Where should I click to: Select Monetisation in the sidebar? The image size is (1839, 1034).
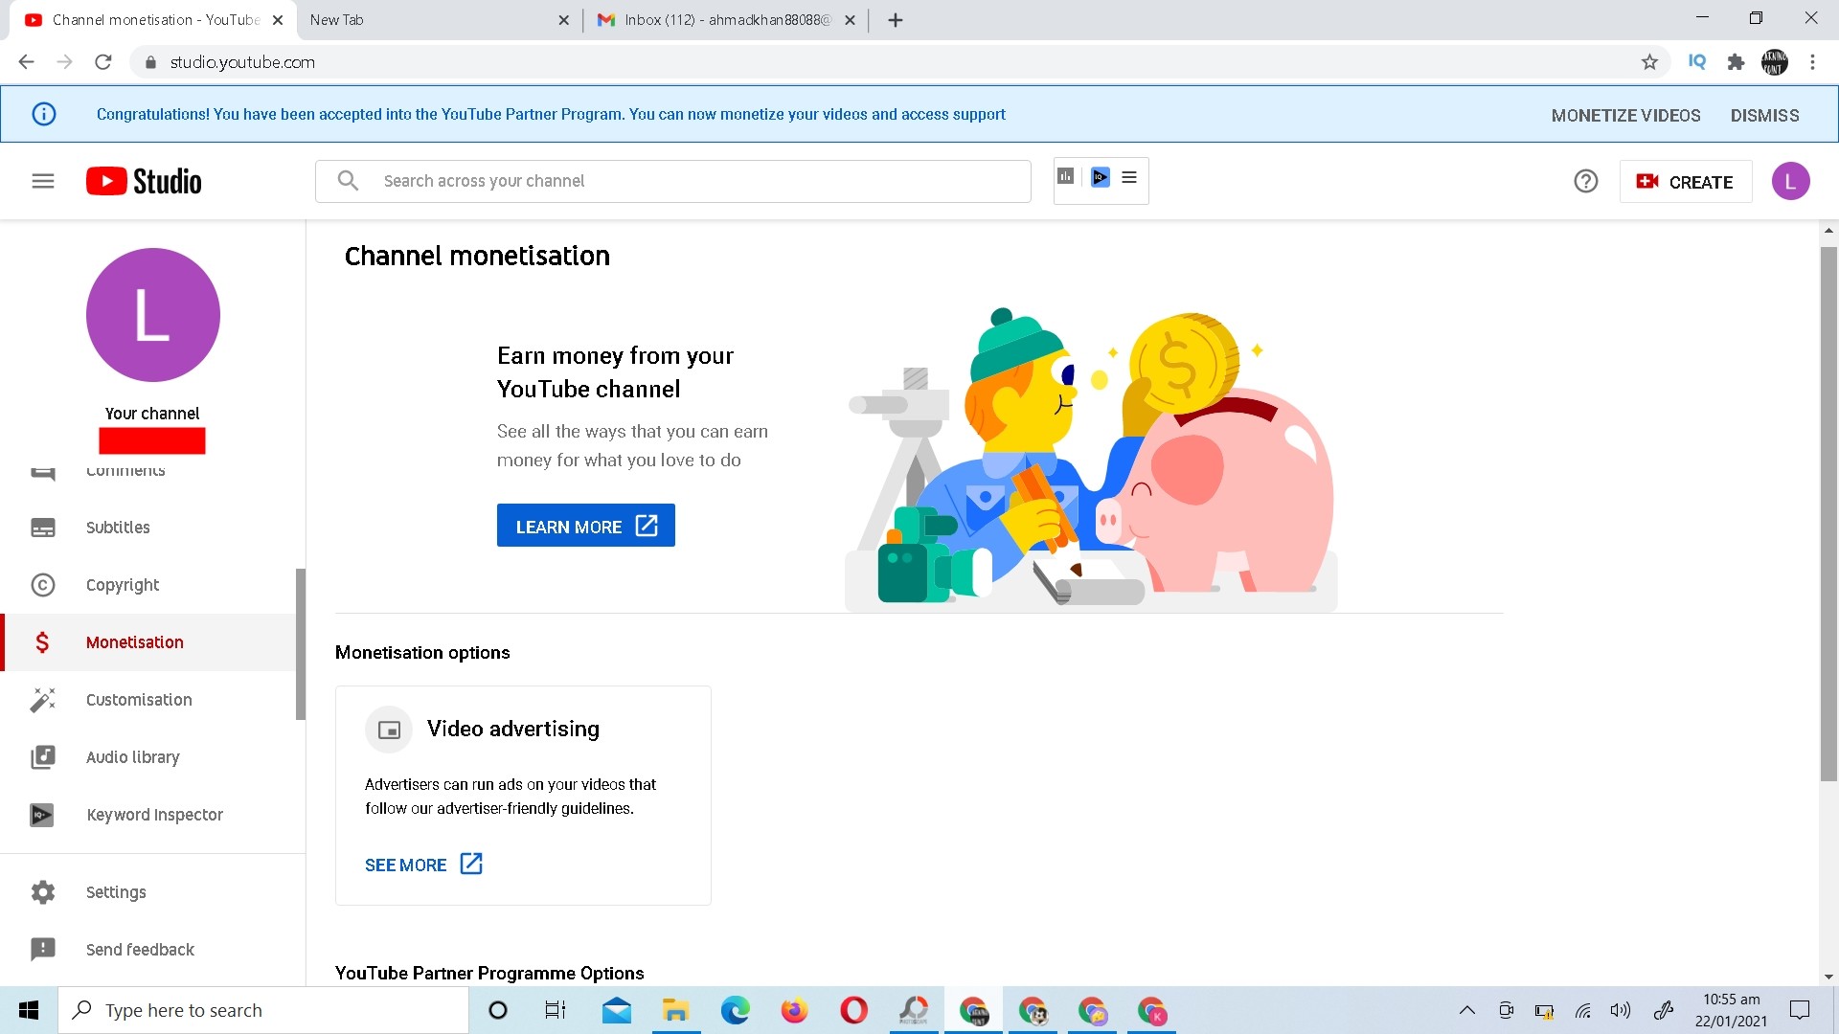tap(148, 642)
